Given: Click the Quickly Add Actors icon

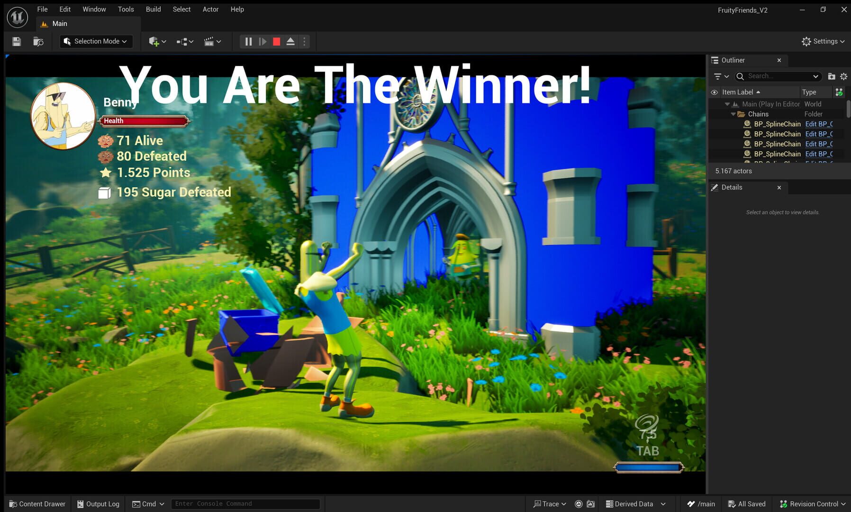Looking at the screenshot, I should (154, 41).
